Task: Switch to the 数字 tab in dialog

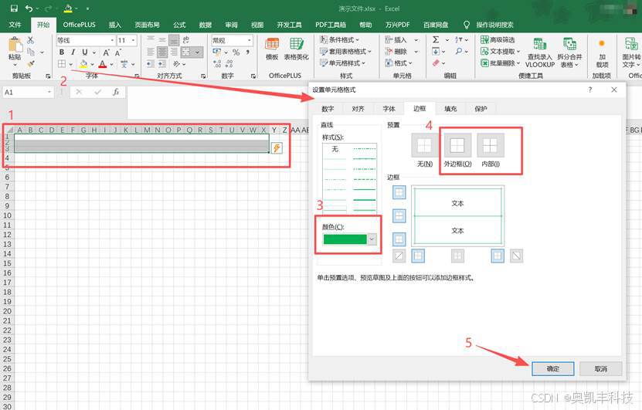Action: (x=328, y=108)
